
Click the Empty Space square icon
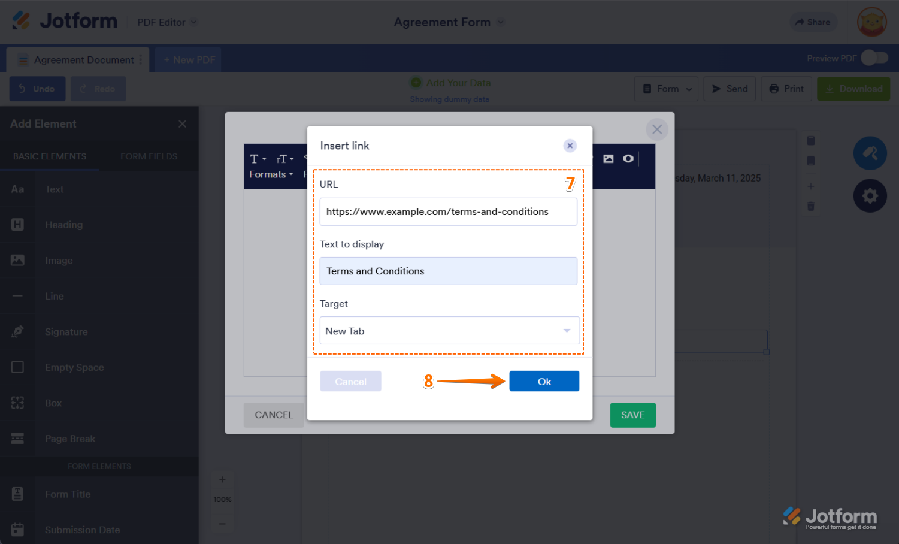pos(17,367)
